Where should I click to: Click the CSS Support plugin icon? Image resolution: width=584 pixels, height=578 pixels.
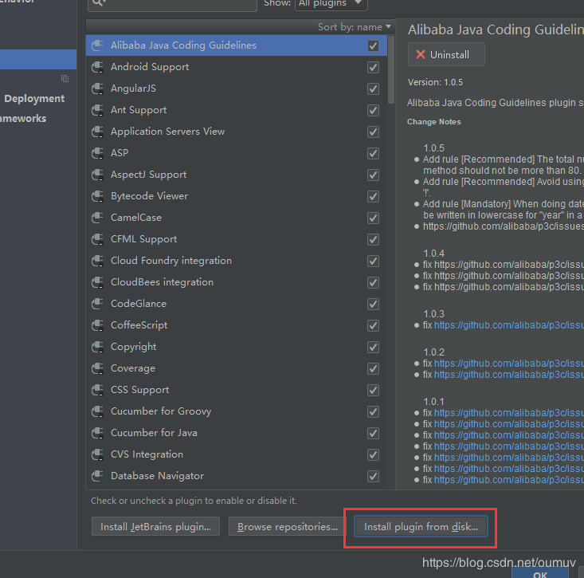tap(97, 390)
